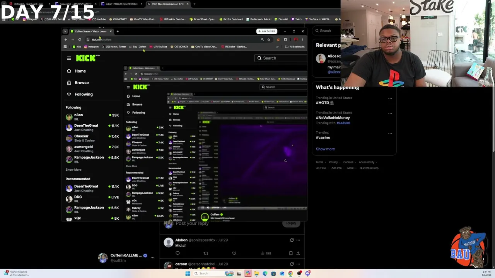This screenshot has height=278, width=495.
Task: Open Following in Kick sidebar
Action: (80, 94)
